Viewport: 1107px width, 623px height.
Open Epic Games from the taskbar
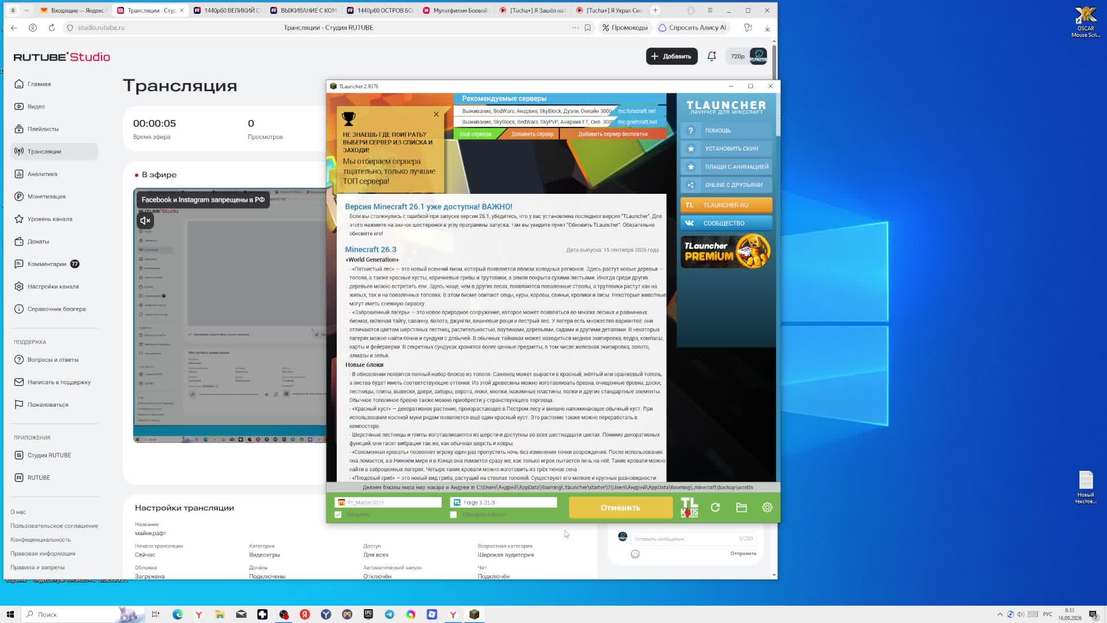coord(368,614)
